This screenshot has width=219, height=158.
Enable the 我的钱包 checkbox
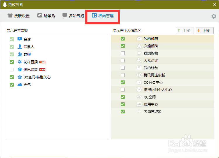tap(123, 68)
